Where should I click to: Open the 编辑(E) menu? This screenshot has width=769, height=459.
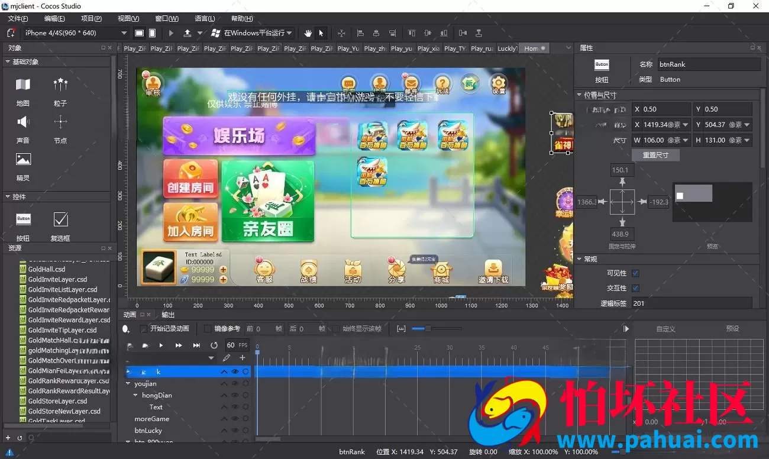[x=54, y=18]
